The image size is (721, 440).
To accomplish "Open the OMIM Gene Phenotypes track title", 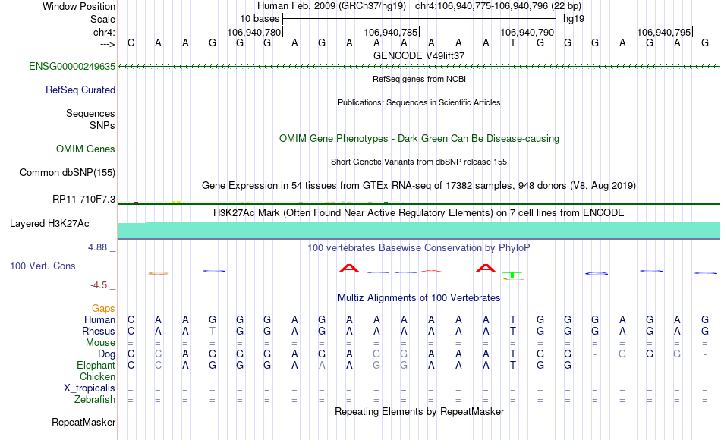I will click(x=419, y=138).
